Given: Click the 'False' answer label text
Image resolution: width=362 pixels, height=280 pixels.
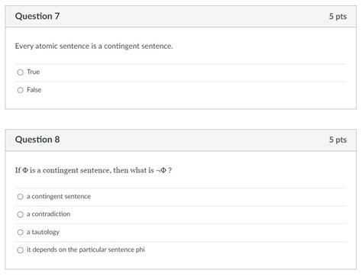Looking at the screenshot, I should (x=34, y=90).
